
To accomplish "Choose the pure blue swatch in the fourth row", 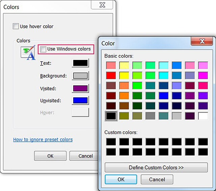I will coord(164,96).
